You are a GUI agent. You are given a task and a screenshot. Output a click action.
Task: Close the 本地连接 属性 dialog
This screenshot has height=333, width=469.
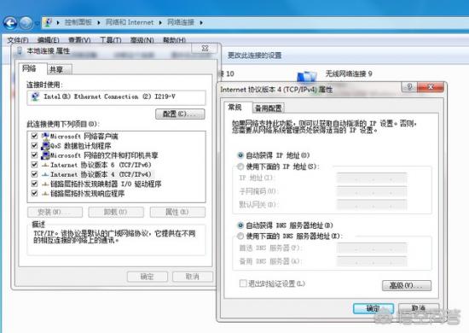[x=205, y=48]
